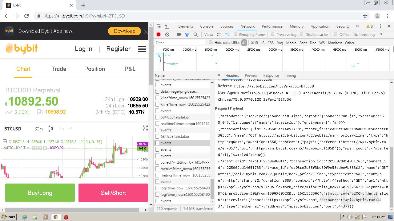Click the network Filter input field
Image resolution: width=394 pixels, height=221 pixels.
pyautogui.click(x=180, y=43)
